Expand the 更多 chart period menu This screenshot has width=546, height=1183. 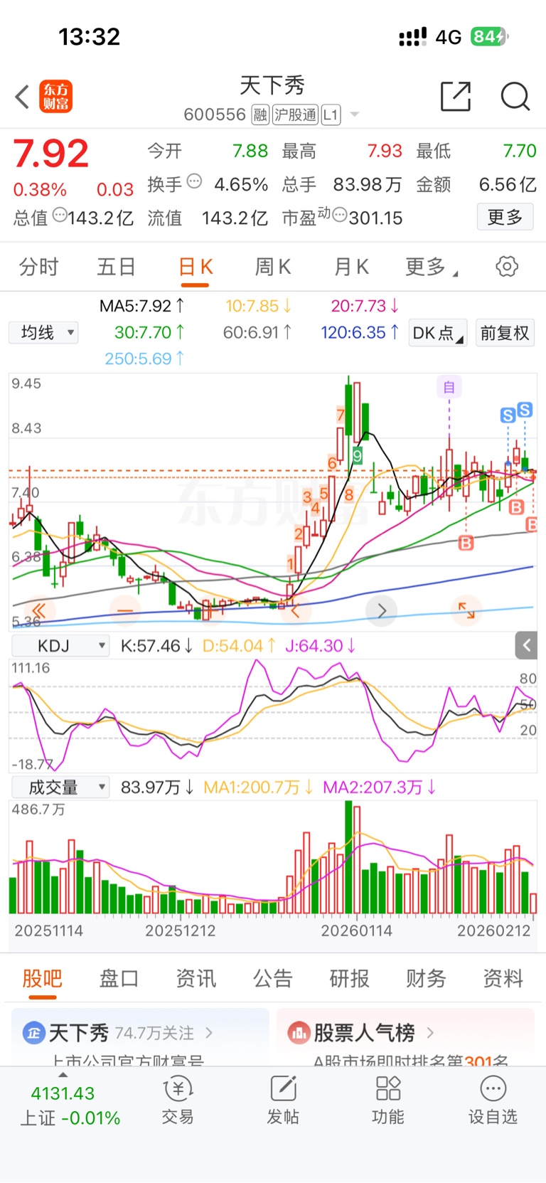431,267
